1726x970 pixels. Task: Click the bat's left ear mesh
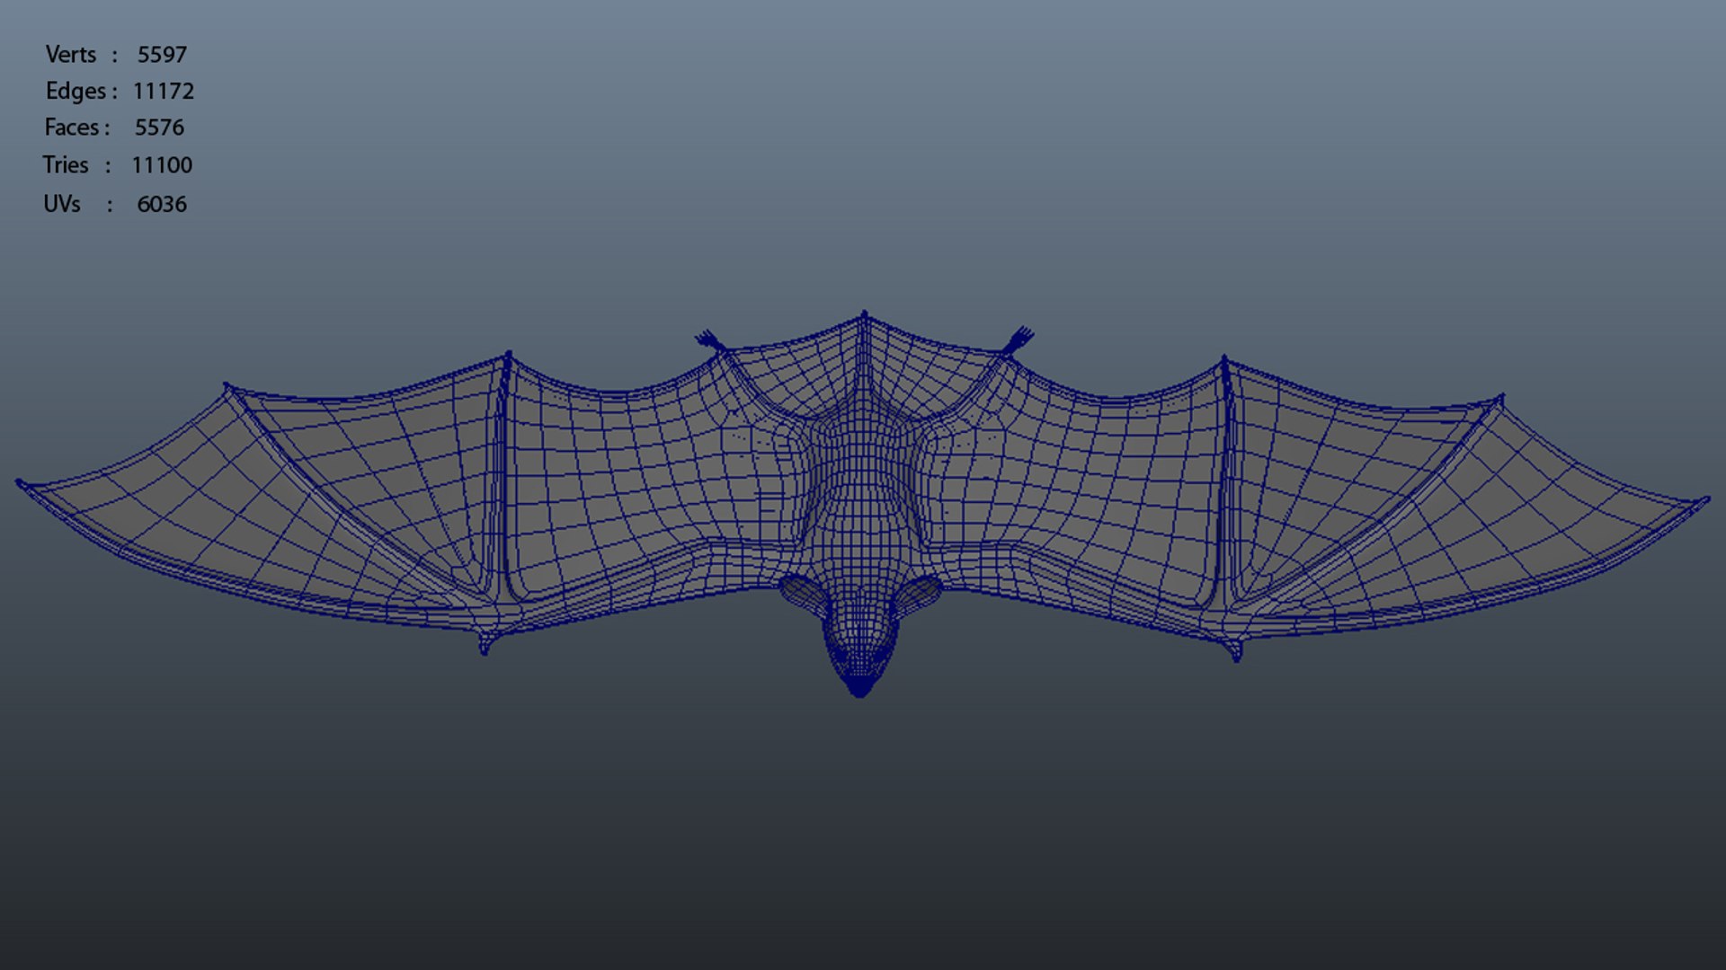pos(801,595)
